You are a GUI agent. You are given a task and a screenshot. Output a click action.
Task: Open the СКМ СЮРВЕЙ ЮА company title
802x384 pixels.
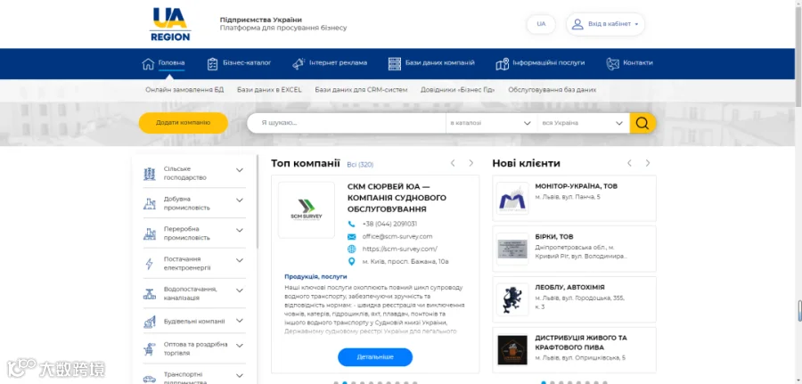[397, 198]
